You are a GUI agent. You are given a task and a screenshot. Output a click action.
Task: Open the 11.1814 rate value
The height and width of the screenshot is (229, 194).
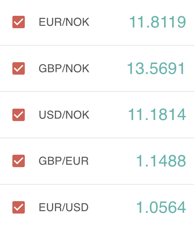click(x=157, y=115)
